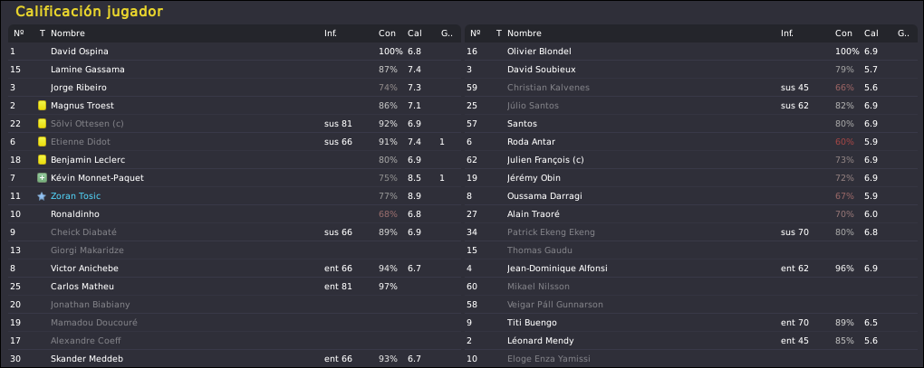Click Roda Antar 60% condition value
Image resolution: width=924 pixels, height=368 pixels.
[x=844, y=142]
